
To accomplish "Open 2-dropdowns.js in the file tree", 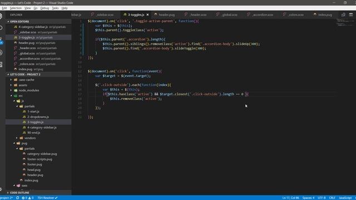I will point(38,117).
